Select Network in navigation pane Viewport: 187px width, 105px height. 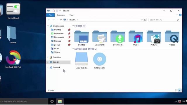click(56, 67)
